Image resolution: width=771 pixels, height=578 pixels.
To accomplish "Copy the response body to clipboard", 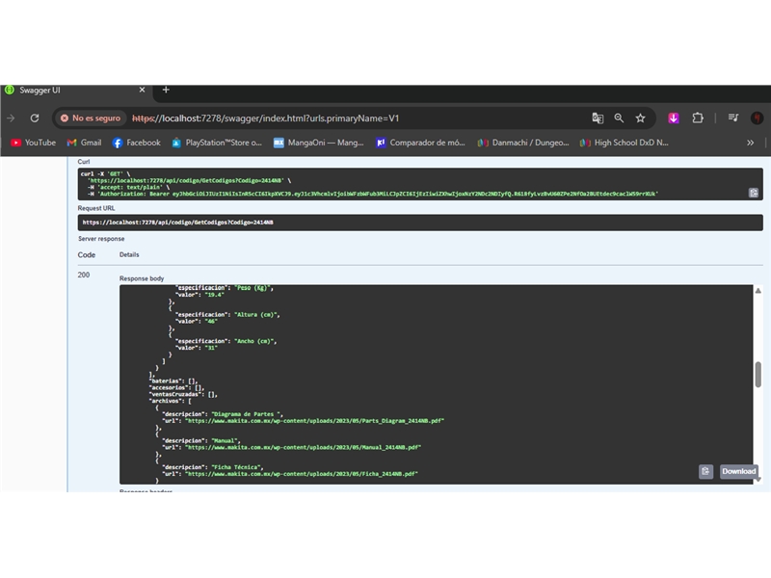I will coord(705,471).
